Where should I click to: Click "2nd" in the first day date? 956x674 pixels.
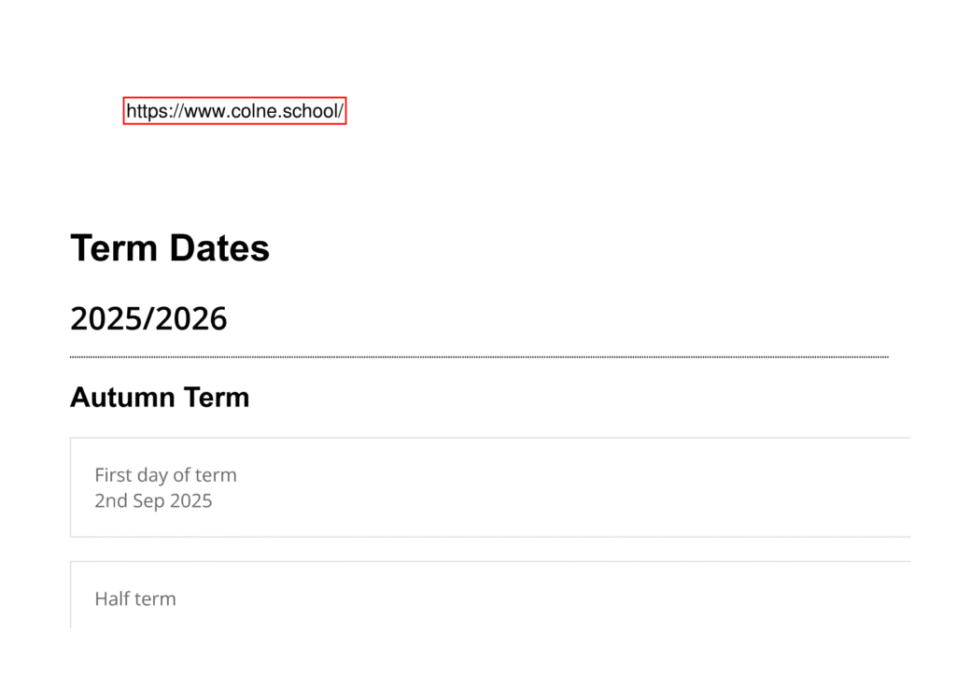pyautogui.click(x=110, y=501)
